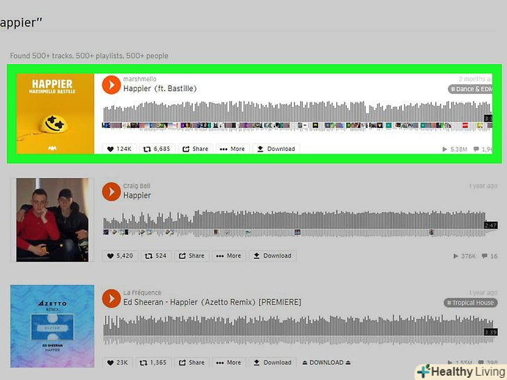Select the 3:39 duration label on Azetto Remix

pos(490,332)
